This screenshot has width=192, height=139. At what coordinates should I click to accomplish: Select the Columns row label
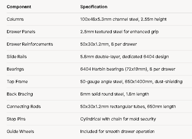click(x=15, y=19)
